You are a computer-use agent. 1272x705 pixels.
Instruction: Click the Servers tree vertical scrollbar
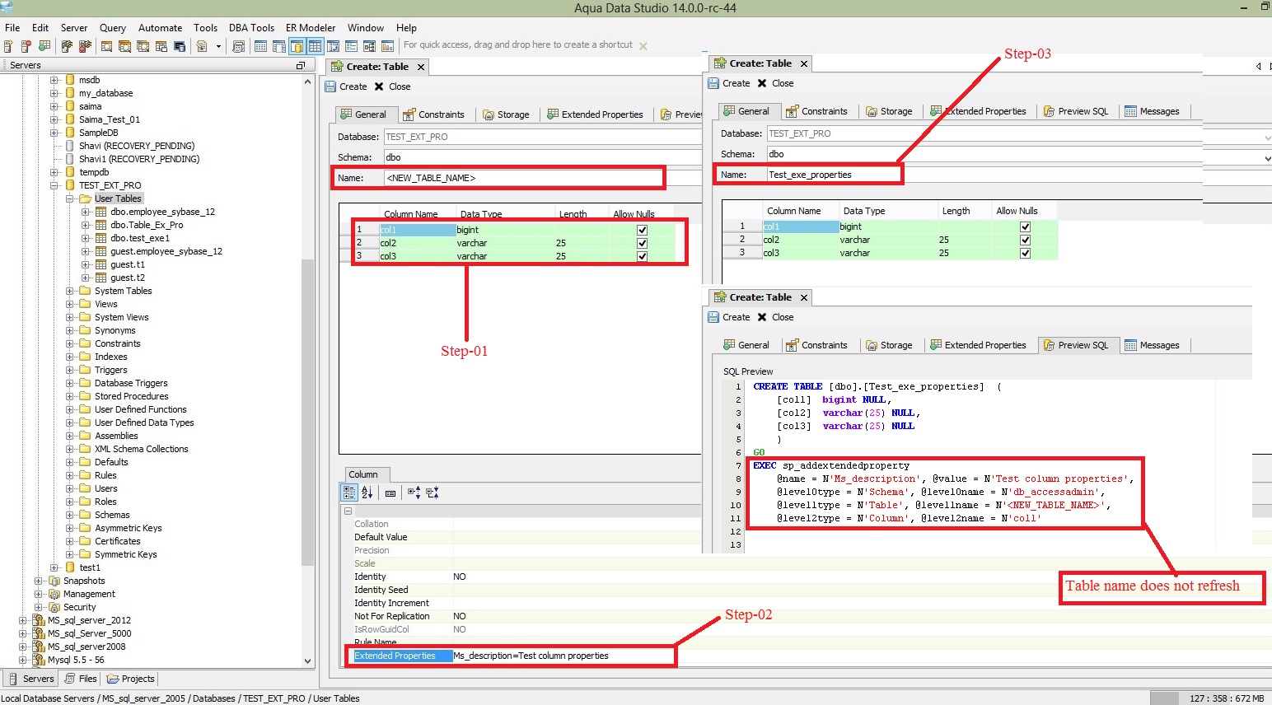pos(307,412)
